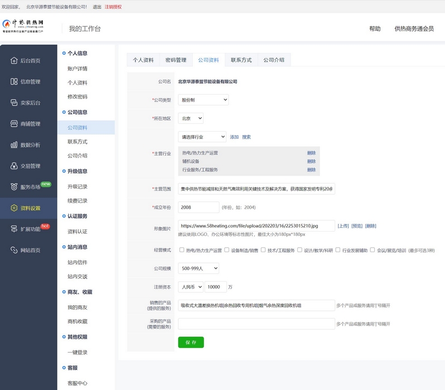The image size is (445, 390).
Task: Open 账户详情 in the side menu
Action: (x=78, y=69)
